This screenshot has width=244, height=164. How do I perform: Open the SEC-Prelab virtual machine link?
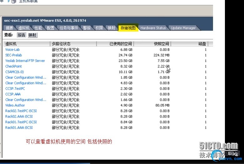pos(13,55)
